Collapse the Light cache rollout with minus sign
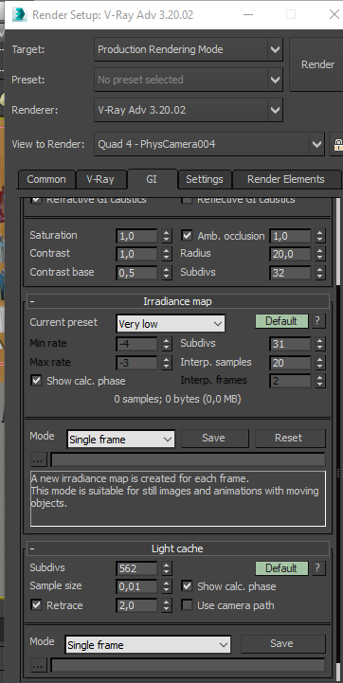Screen dimensions: 343x683 pyautogui.click(x=32, y=548)
